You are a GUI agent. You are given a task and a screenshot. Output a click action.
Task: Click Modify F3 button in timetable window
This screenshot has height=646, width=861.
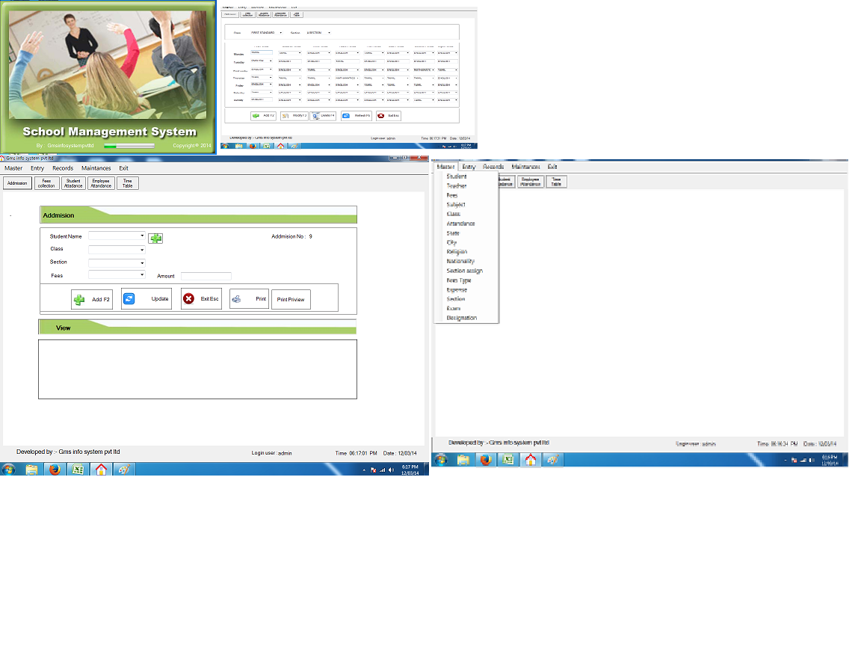point(294,116)
